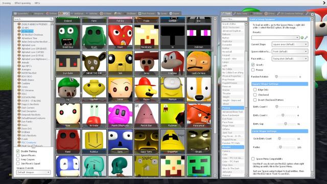Enable the Edge Only checkbox

tap(255, 90)
